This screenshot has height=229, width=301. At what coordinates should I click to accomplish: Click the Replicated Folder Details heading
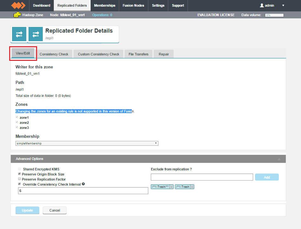click(79, 31)
